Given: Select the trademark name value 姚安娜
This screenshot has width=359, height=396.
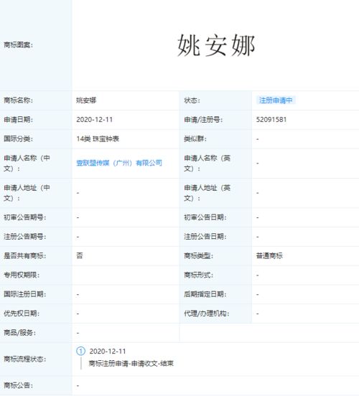Looking at the screenshot, I should click(86, 100).
